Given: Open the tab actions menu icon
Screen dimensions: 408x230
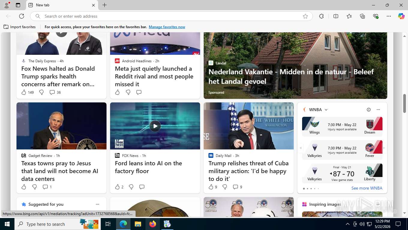Looking at the screenshot, I should pos(18,5).
